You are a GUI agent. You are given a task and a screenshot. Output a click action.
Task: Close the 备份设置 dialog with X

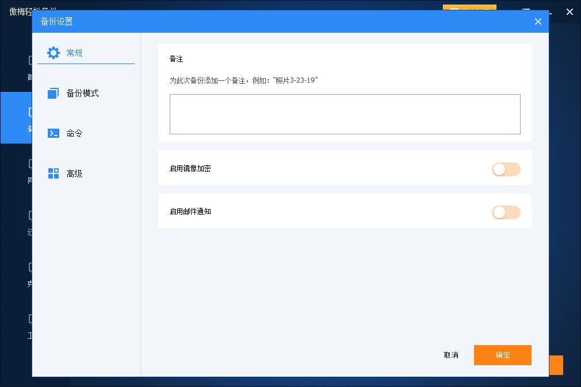point(538,22)
